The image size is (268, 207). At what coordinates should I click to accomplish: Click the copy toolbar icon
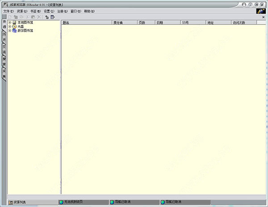point(21,17)
